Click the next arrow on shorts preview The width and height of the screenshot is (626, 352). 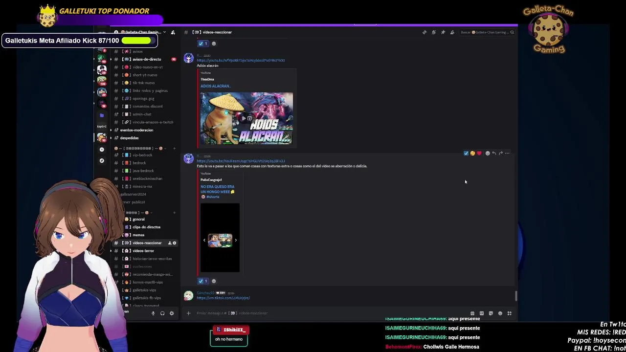coord(236,240)
